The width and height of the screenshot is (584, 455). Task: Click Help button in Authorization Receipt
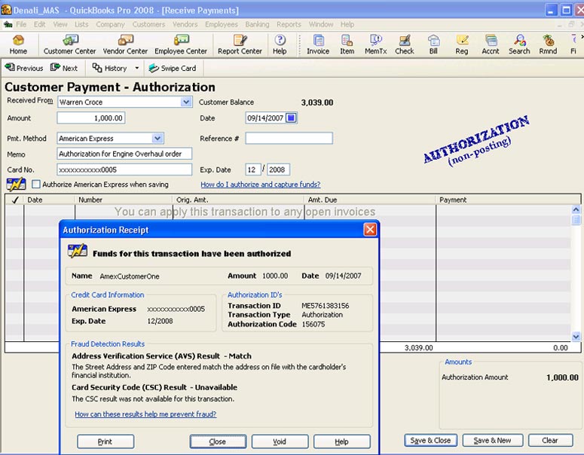click(x=342, y=441)
